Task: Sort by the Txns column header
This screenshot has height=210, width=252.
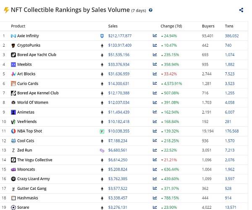Action: click(229, 26)
